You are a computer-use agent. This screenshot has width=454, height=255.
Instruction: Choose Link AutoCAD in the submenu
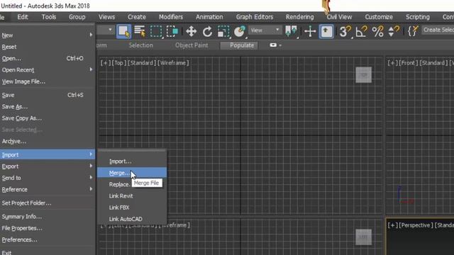(x=132, y=219)
